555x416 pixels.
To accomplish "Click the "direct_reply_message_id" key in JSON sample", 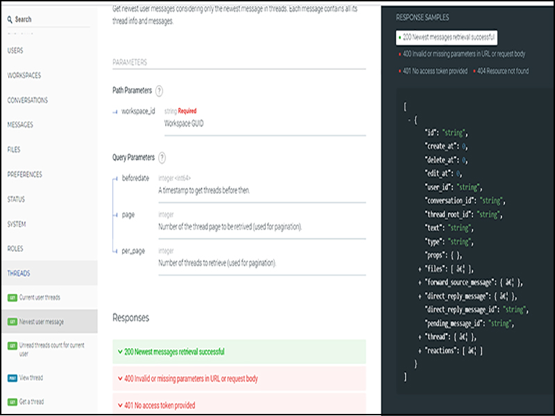I will pos(461,310).
